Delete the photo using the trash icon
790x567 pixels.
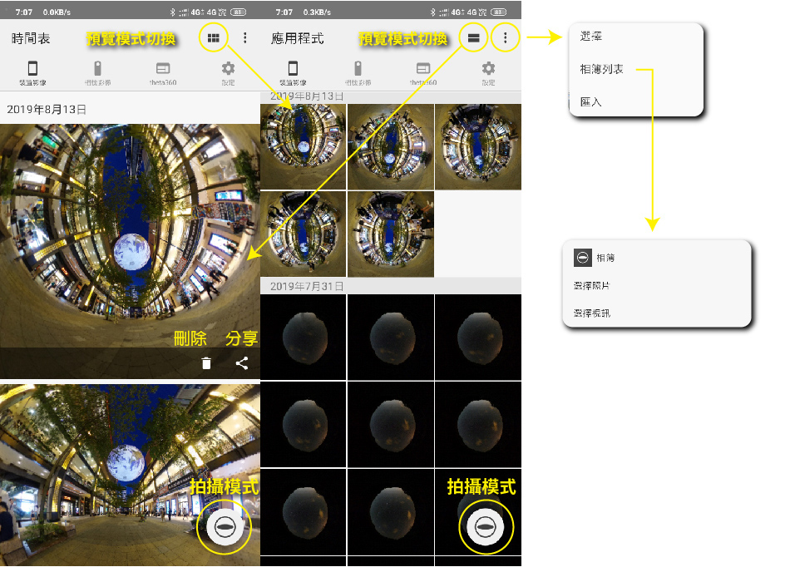pos(206,363)
